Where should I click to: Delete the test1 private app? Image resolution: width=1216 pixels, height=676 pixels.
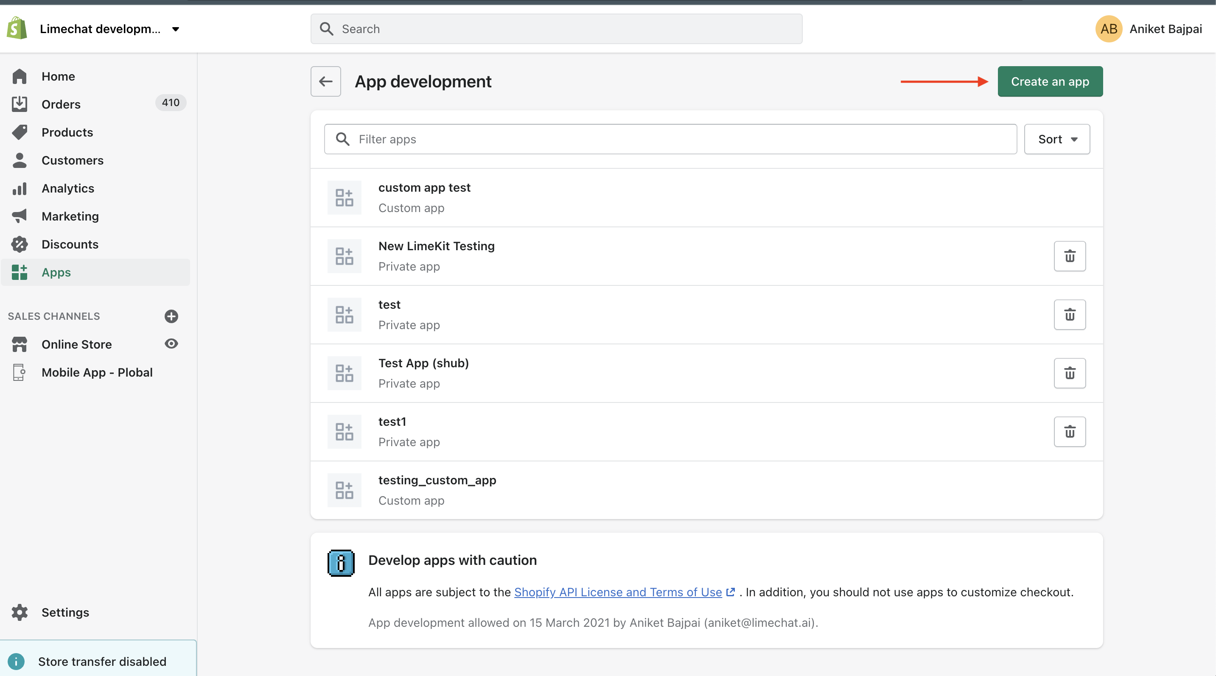pyautogui.click(x=1069, y=432)
